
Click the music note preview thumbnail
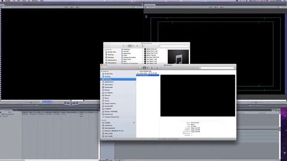coord(178,57)
